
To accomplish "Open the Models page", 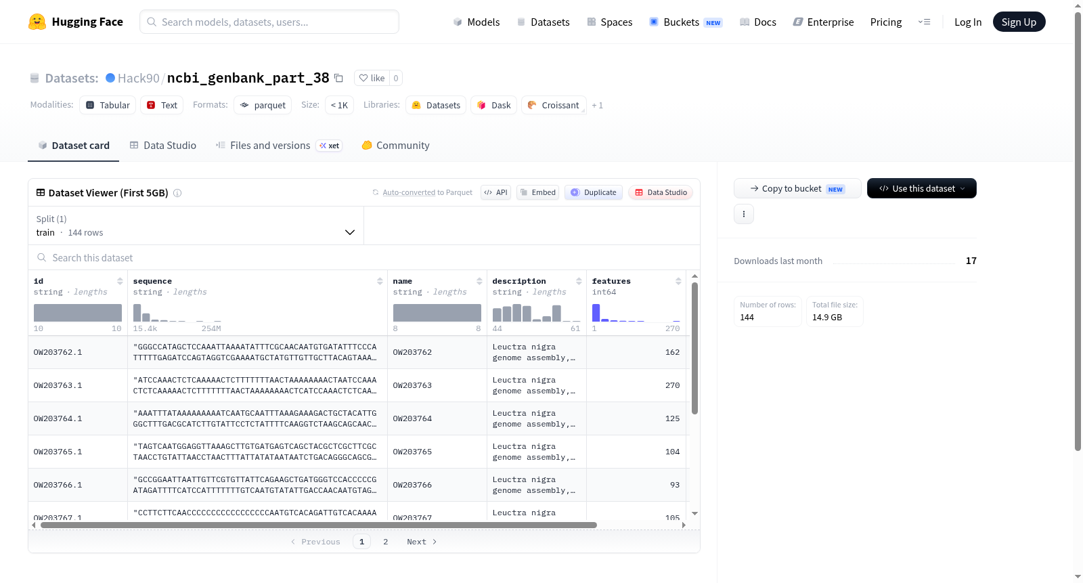I will tap(477, 22).
